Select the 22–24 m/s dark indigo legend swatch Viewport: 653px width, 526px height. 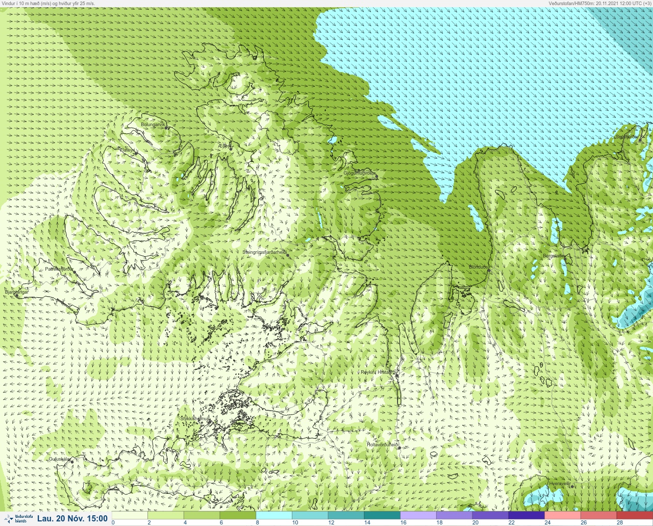coord(527,515)
